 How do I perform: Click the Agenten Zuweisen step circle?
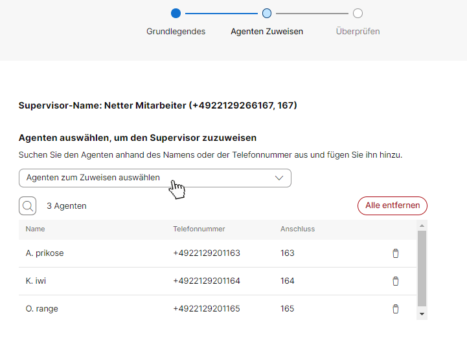point(267,13)
